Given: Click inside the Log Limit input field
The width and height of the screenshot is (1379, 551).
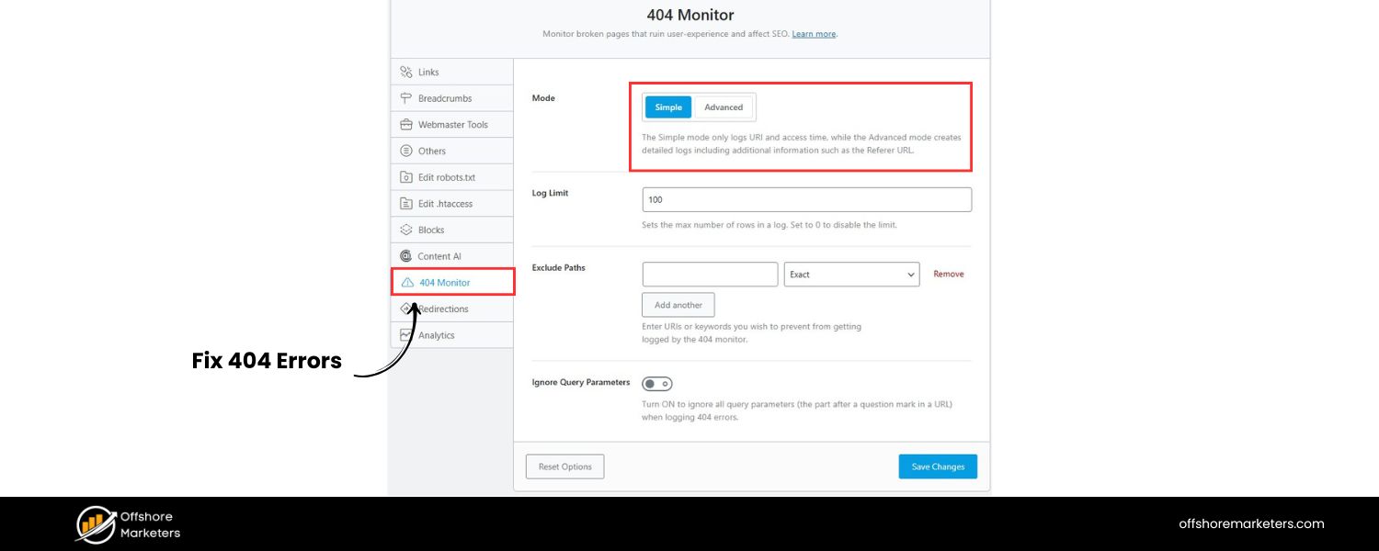Looking at the screenshot, I should pyautogui.click(x=805, y=199).
